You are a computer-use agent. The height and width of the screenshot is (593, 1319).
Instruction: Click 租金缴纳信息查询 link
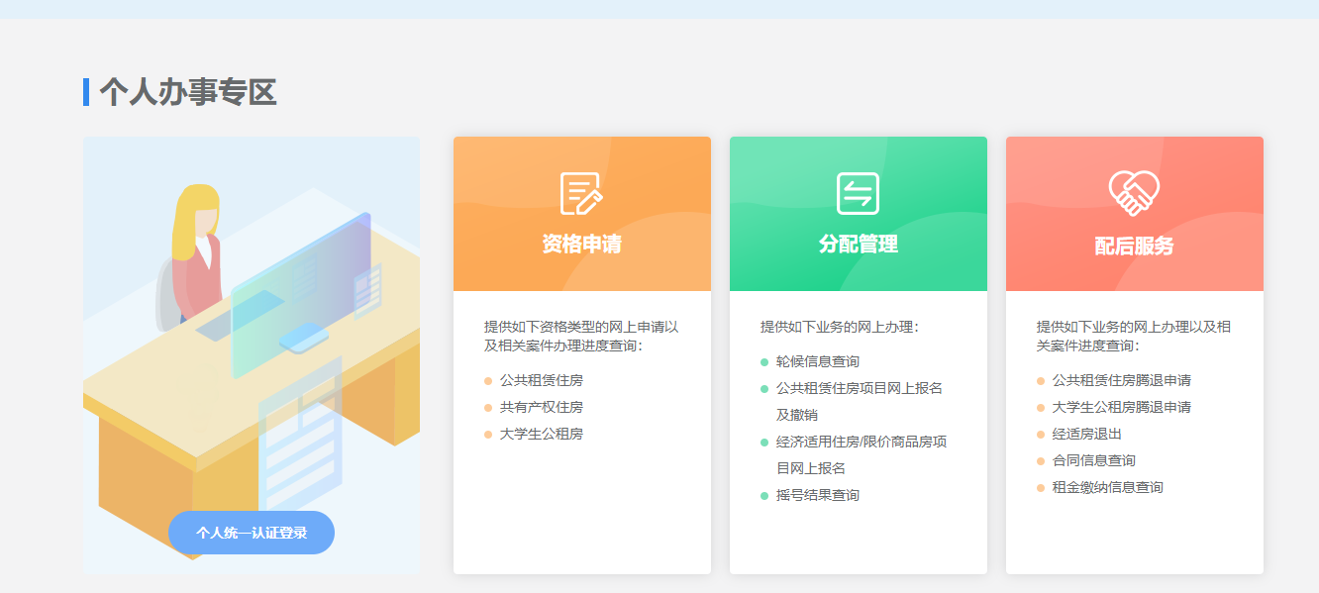1107,487
